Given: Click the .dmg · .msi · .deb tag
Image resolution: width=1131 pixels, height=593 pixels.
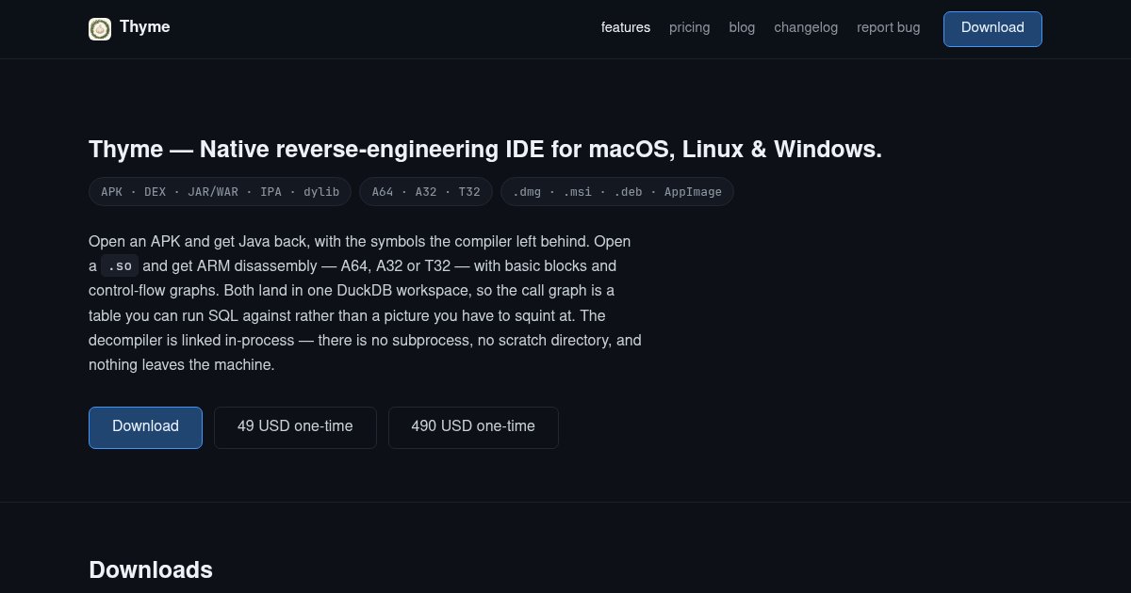Looking at the screenshot, I should pyautogui.click(x=617, y=192).
